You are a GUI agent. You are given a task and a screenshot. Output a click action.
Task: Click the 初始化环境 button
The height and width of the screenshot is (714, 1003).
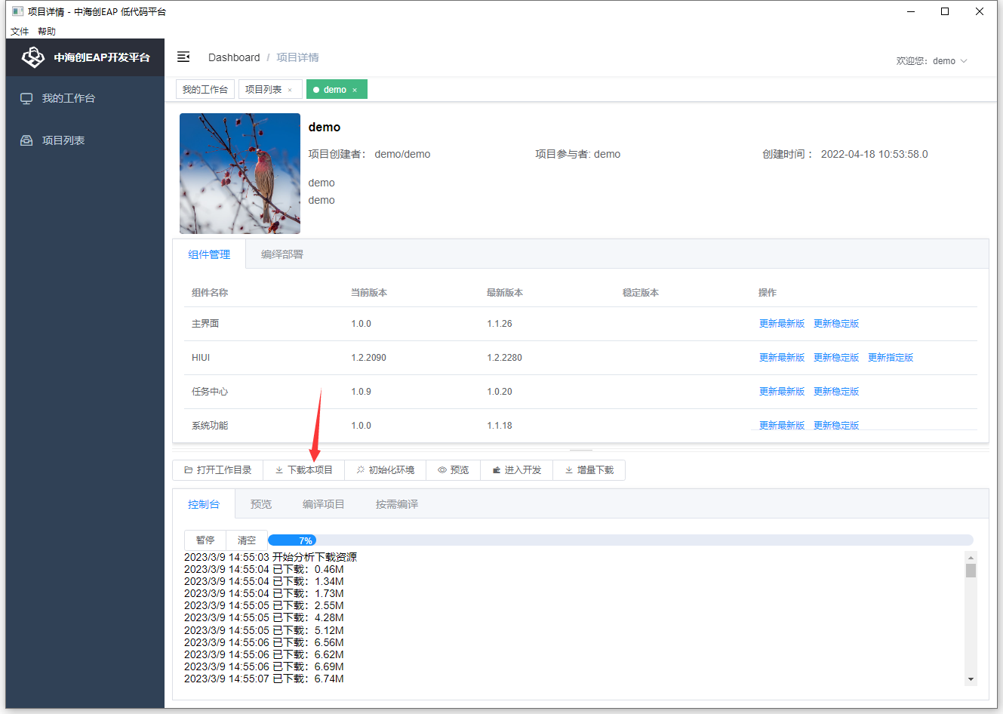click(385, 470)
